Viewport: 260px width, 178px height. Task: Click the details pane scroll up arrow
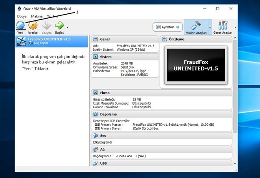coord(235,38)
